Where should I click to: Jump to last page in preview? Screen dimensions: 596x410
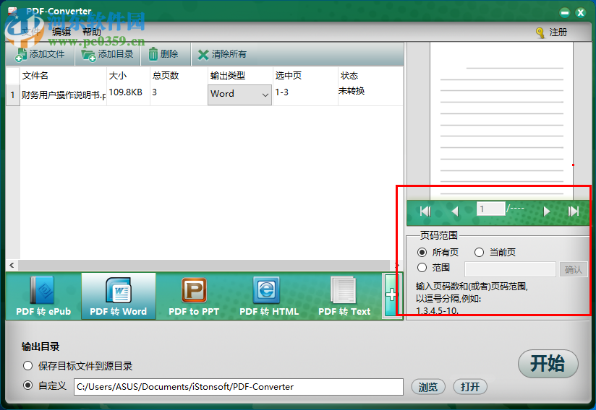573,211
